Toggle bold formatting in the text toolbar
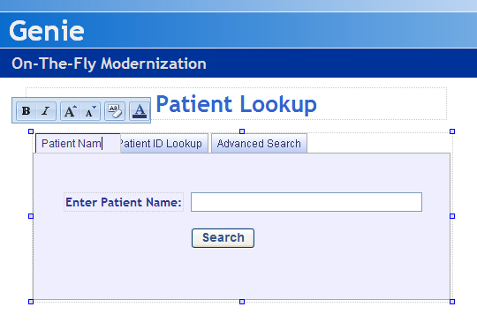This screenshot has height=322, width=477. tap(26, 111)
